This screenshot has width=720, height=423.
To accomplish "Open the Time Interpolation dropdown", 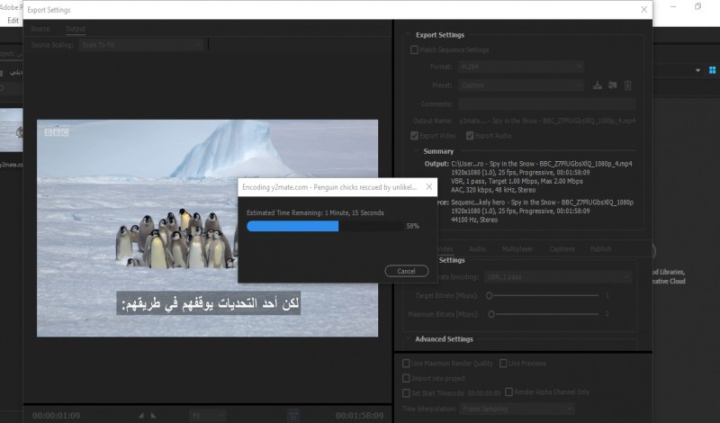I will pyautogui.click(x=517, y=409).
